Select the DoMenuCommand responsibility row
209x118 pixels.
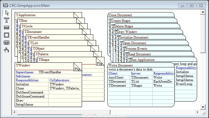pos(32,92)
